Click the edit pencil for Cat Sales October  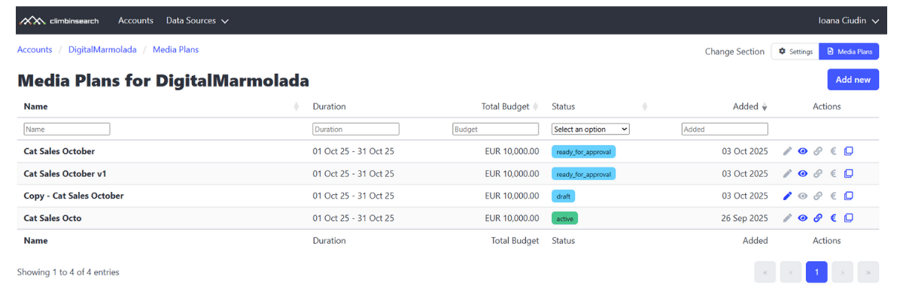coord(787,151)
